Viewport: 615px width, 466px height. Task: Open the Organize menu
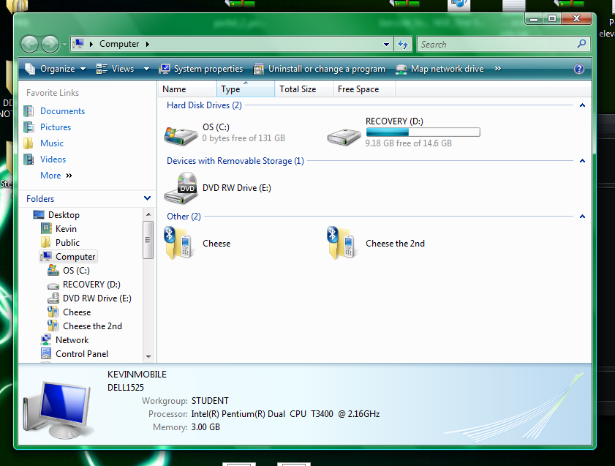pyautogui.click(x=56, y=69)
